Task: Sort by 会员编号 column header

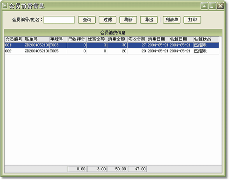Action: click(14, 39)
